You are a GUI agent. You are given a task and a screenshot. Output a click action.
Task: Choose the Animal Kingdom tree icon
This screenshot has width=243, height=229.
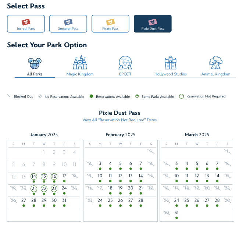[215, 63]
